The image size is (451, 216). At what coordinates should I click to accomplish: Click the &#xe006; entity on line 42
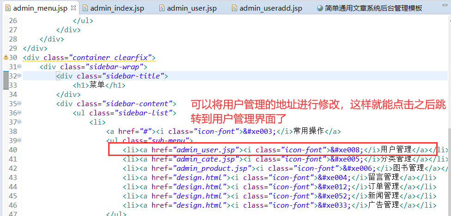[360, 168]
